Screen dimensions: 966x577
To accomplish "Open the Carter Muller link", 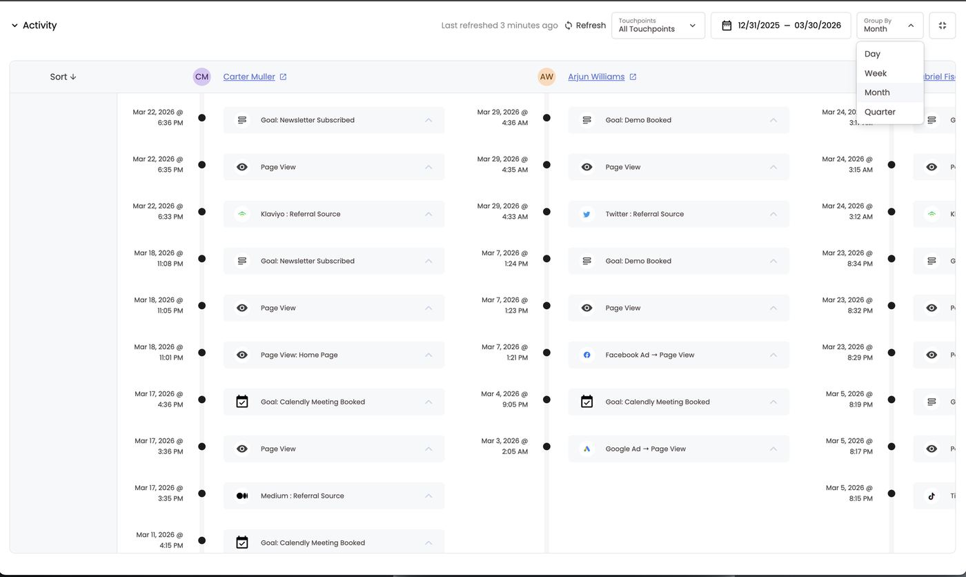I will point(249,77).
